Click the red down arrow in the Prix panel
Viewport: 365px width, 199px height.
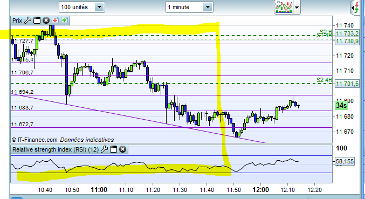click(55, 20)
